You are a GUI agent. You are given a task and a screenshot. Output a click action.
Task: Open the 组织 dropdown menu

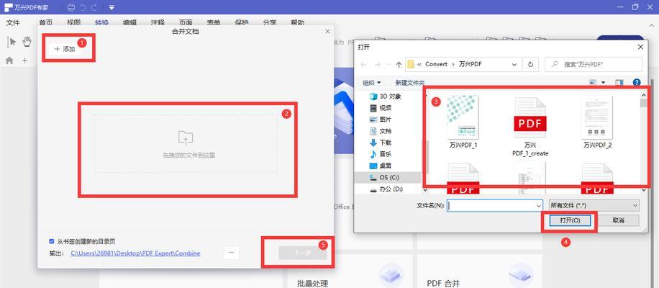(x=371, y=83)
